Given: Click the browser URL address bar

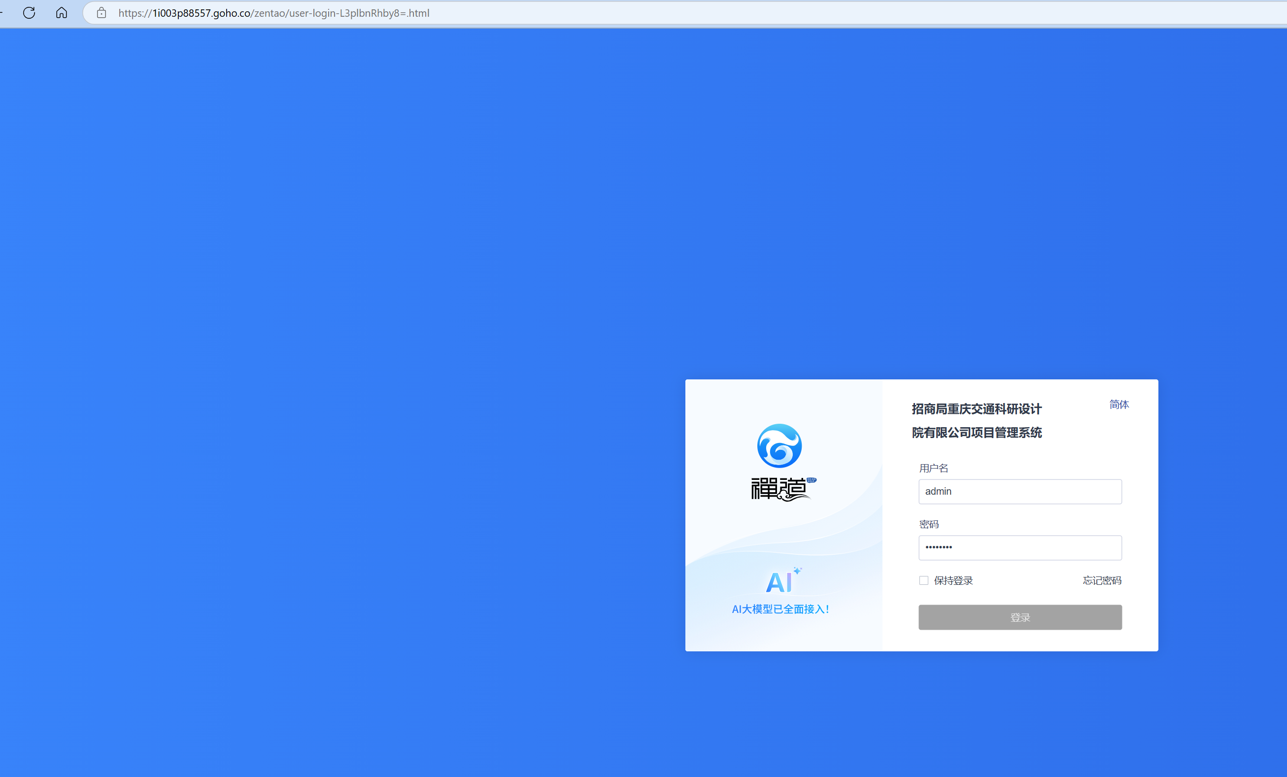Looking at the screenshot, I should click(627, 12).
